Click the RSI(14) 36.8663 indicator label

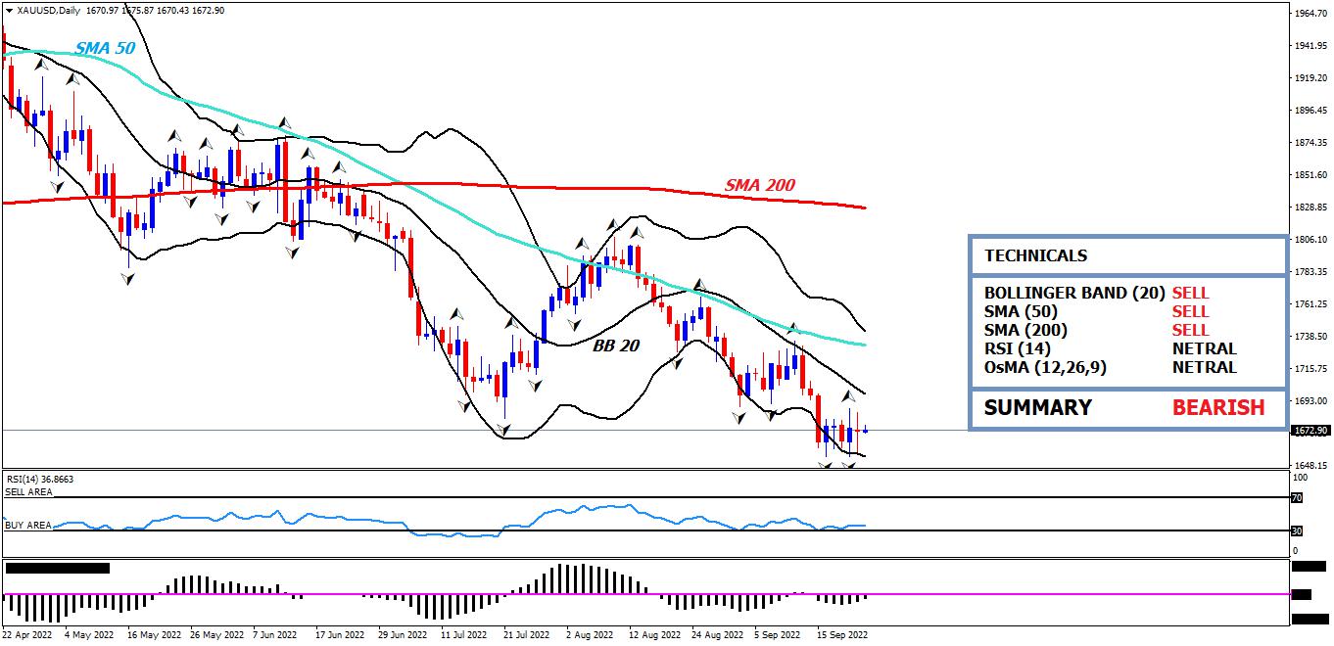(x=40, y=479)
